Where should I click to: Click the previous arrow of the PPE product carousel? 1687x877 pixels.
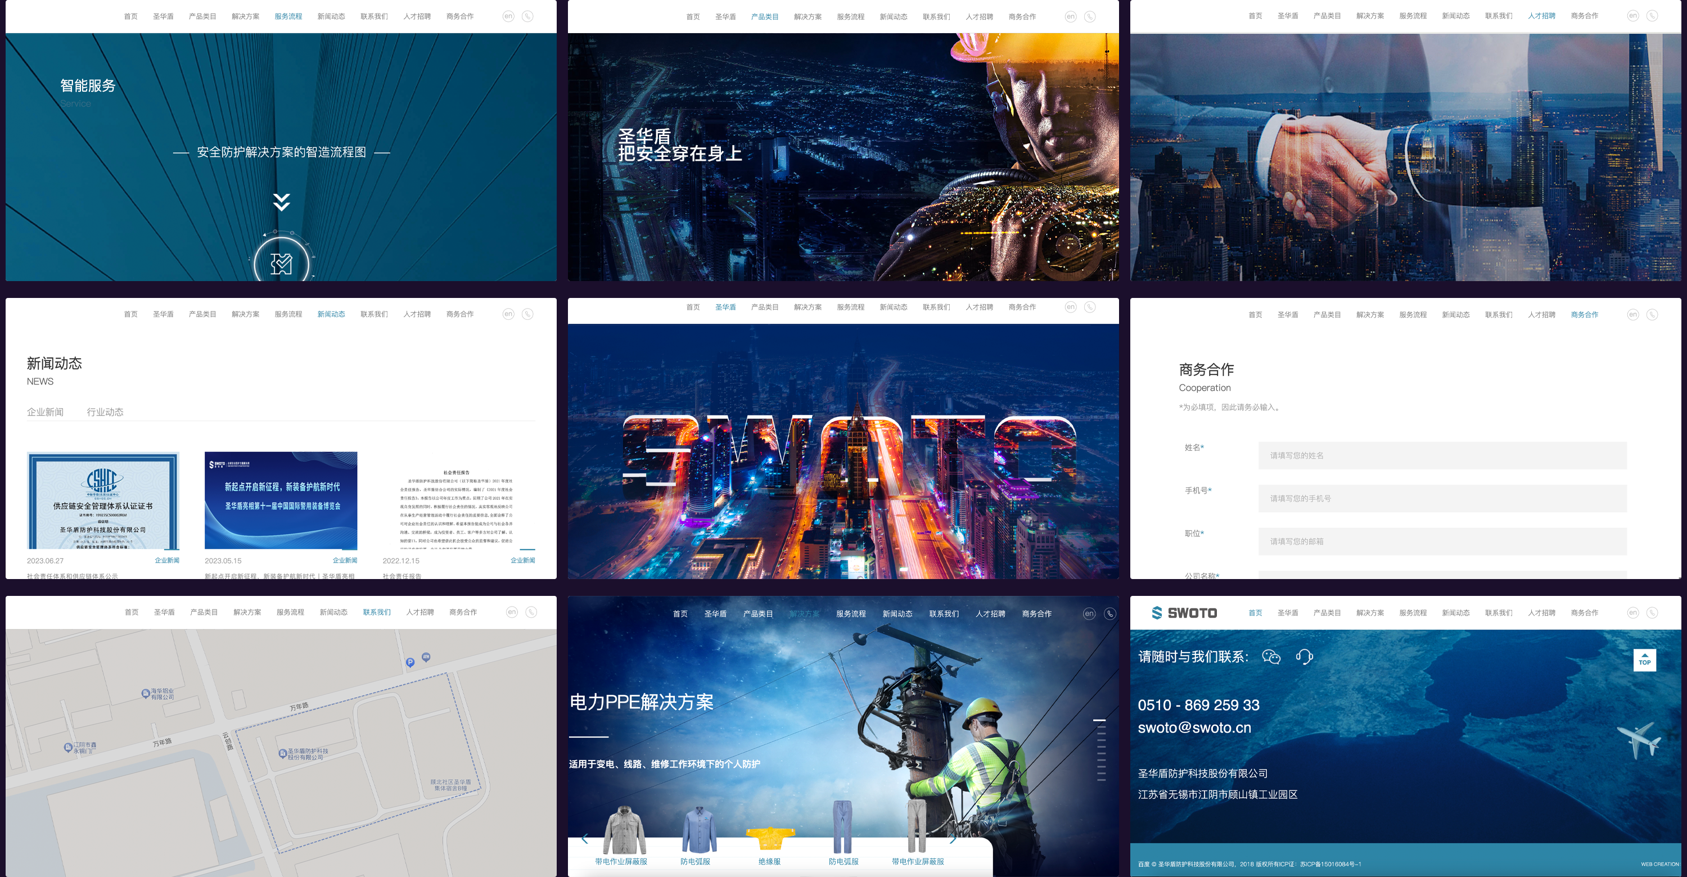point(585,838)
